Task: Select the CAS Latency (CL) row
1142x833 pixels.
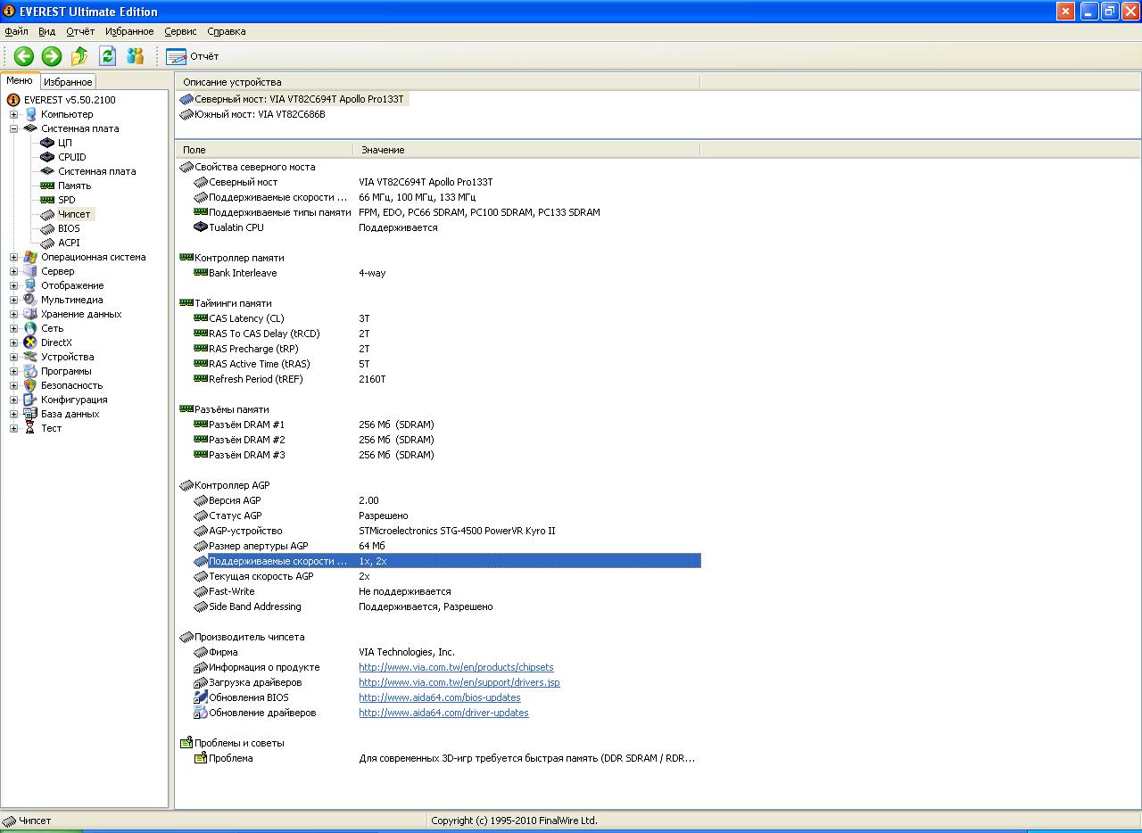Action: coord(438,318)
